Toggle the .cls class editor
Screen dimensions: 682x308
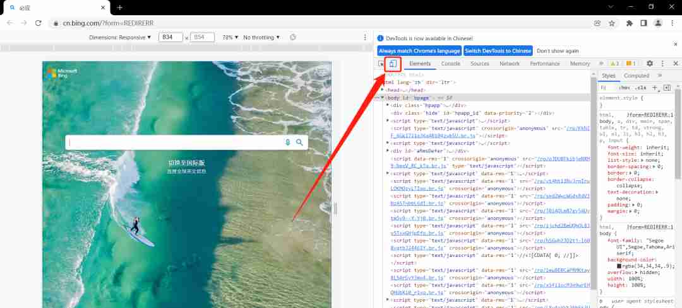[x=641, y=88]
